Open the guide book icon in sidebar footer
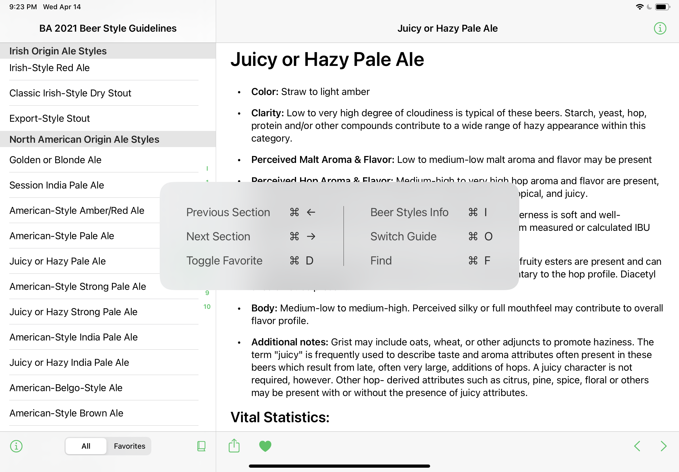The image size is (679, 472). click(x=201, y=446)
